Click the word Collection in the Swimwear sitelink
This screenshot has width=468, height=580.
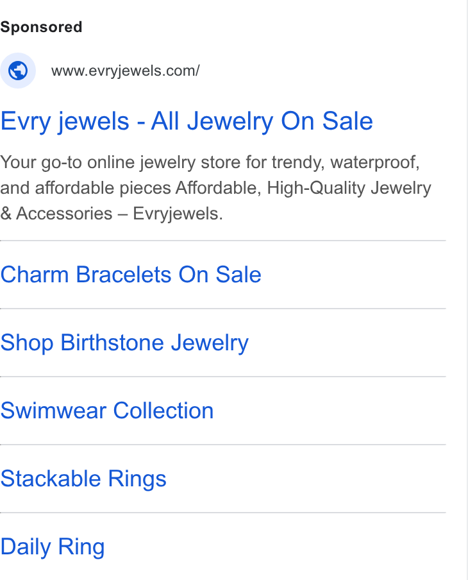163,411
